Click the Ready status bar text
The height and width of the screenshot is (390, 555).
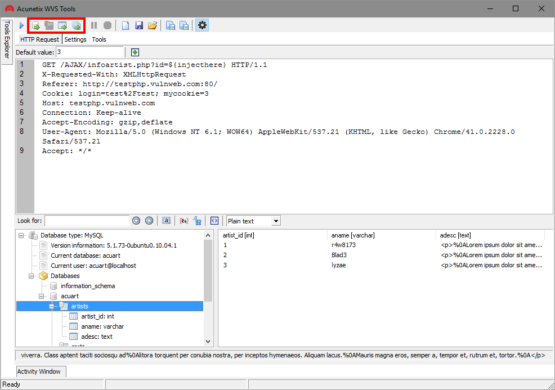coord(11,384)
